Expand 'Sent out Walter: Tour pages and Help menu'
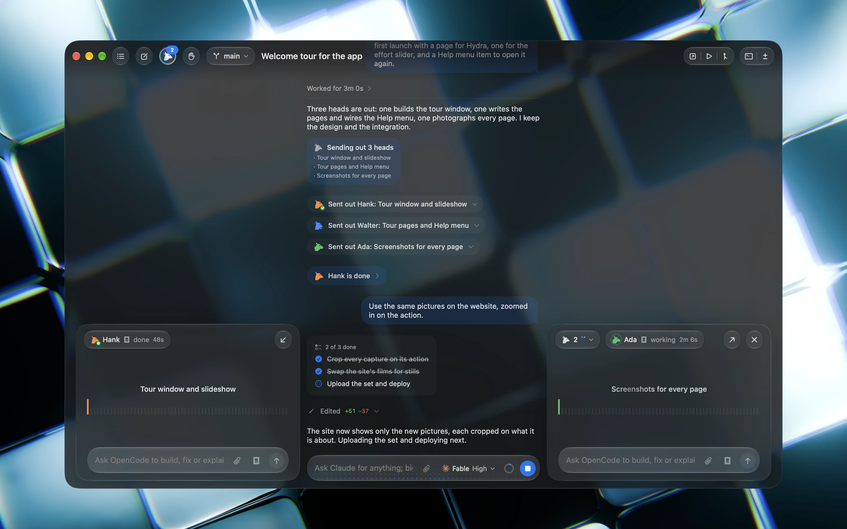The width and height of the screenshot is (847, 529). pyautogui.click(x=395, y=225)
